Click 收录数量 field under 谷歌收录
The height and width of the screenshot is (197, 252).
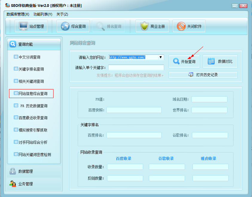pos(167,167)
